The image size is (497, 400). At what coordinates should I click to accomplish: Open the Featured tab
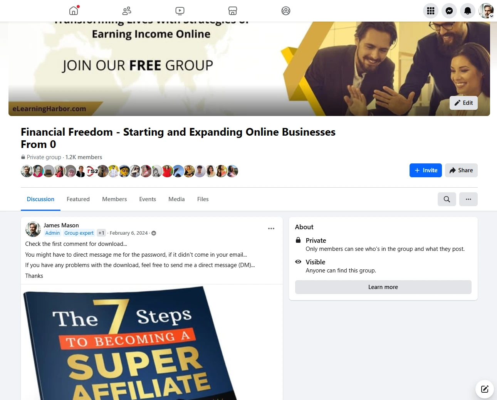click(78, 199)
